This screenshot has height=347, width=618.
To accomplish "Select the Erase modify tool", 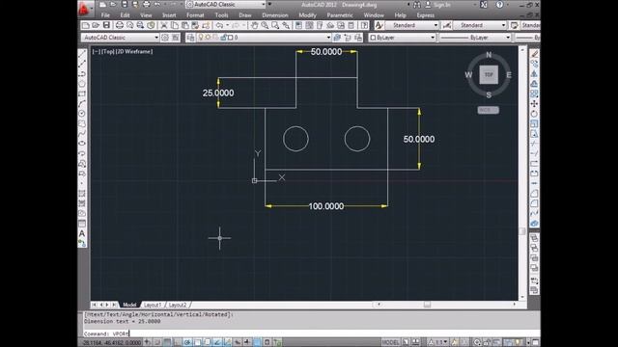I will (x=534, y=54).
